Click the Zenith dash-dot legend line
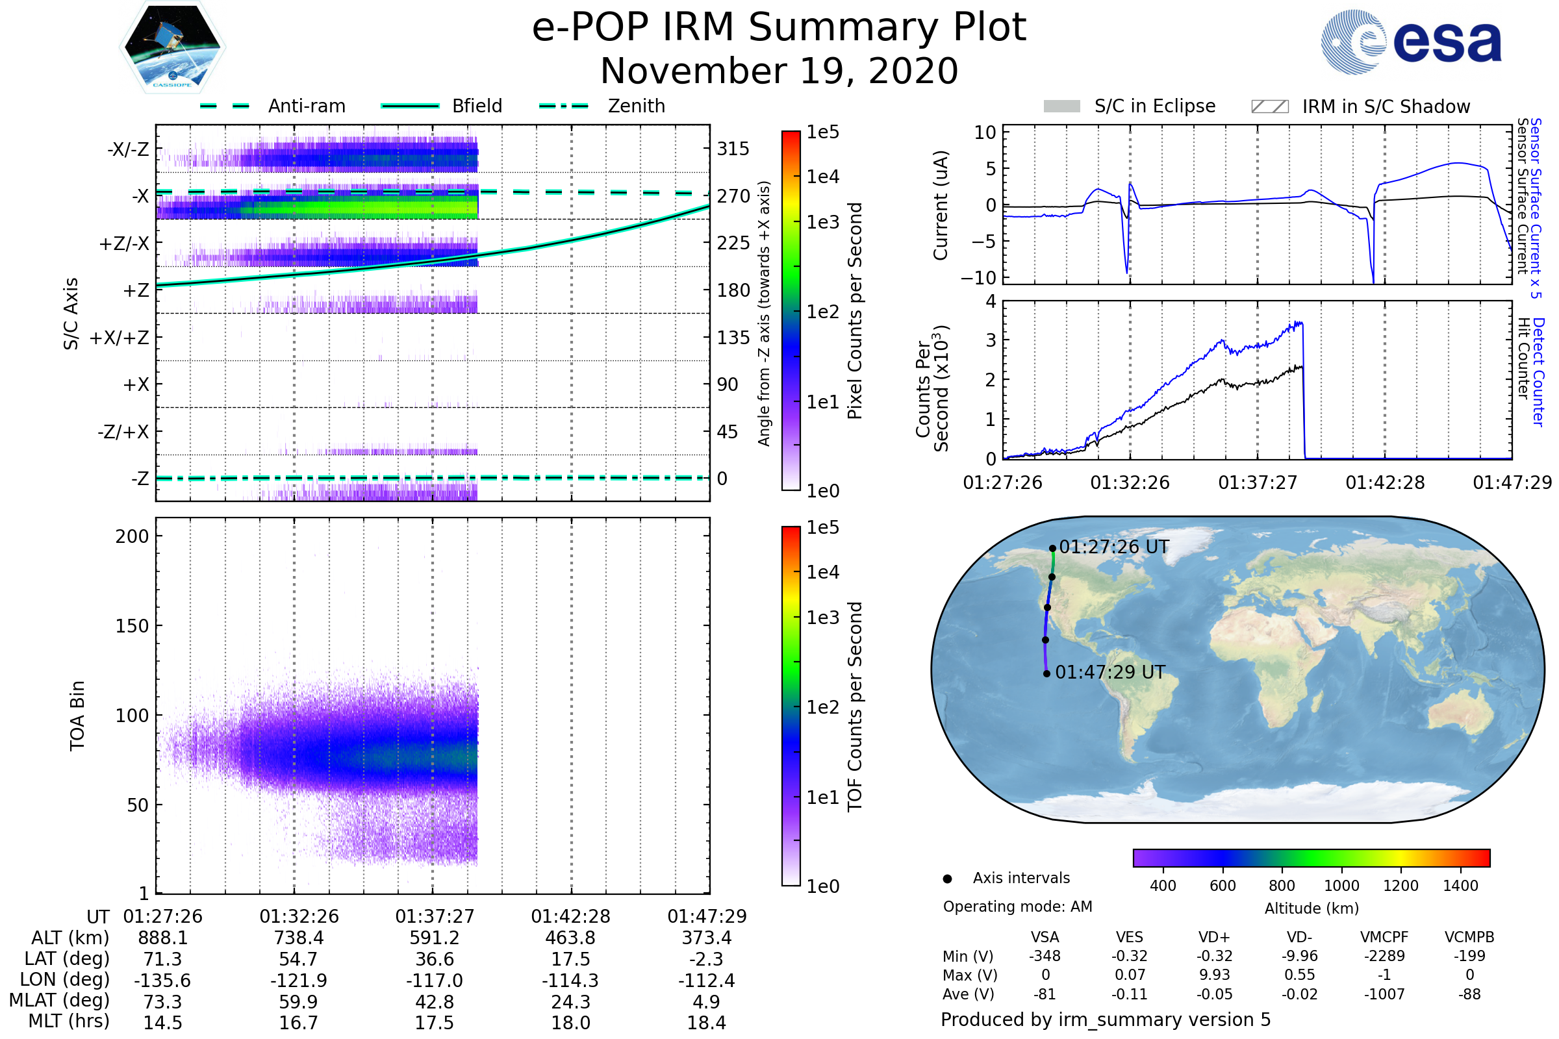 click(x=564, y=106)
